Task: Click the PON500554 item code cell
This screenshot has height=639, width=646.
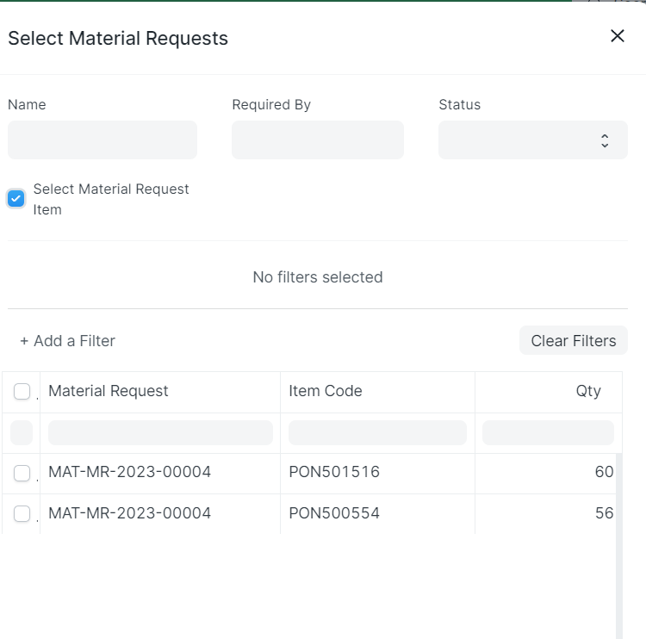Action: point(334,513)
